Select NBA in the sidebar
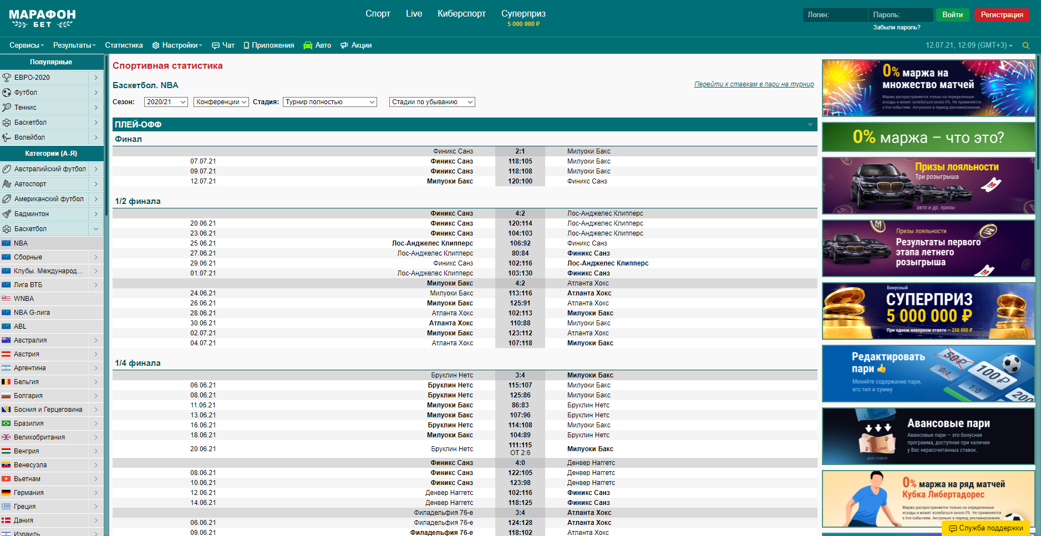Viewport: 1041px width, 536px height. tap(52, 243)
